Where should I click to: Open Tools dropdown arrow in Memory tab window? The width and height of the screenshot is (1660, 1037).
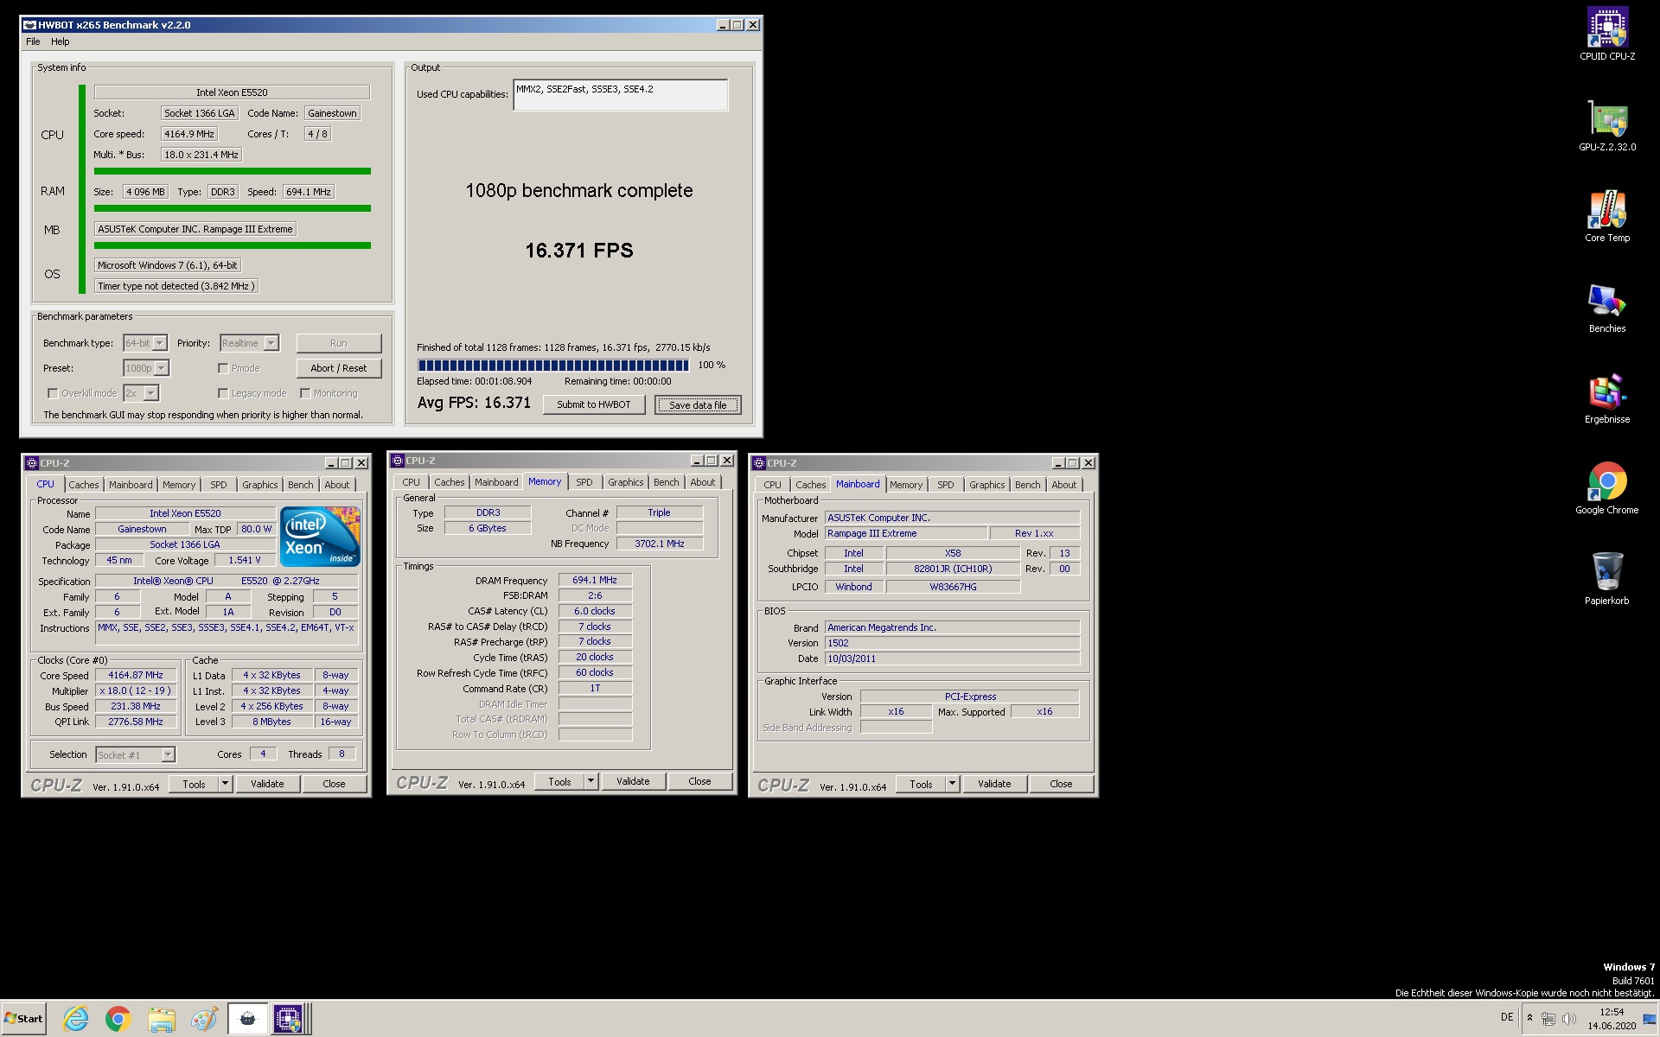(x=591, y=781)
